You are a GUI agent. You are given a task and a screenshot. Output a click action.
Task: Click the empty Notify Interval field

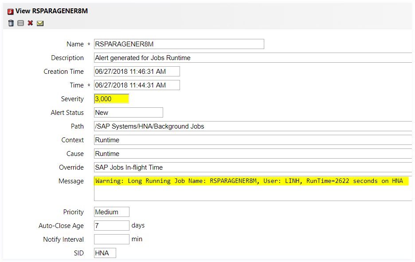(x=111, y=239)
